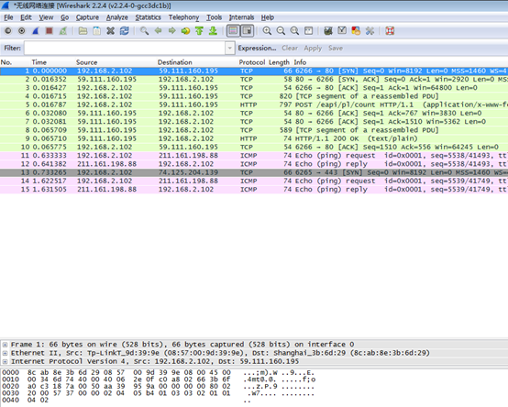Restart the running live capture

63,31
